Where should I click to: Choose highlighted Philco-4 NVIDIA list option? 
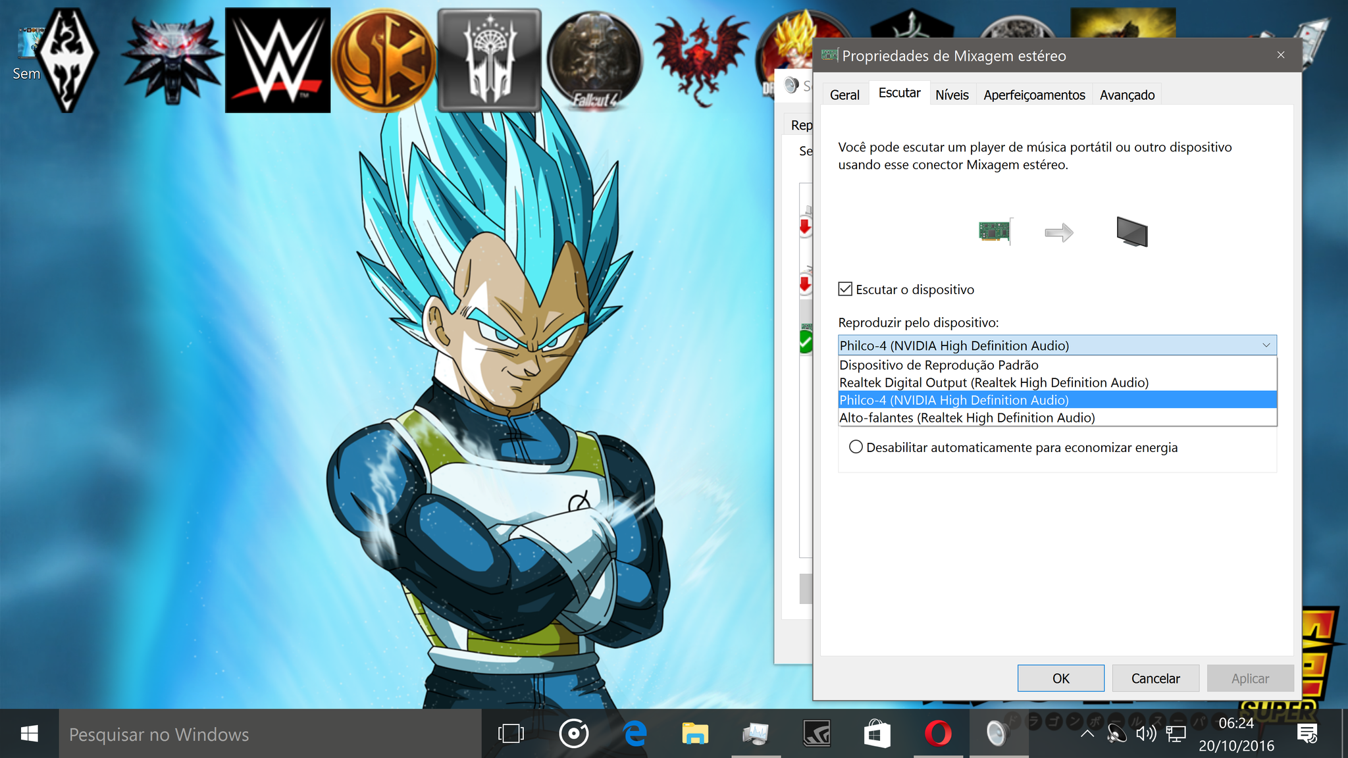click(1057, 400)
